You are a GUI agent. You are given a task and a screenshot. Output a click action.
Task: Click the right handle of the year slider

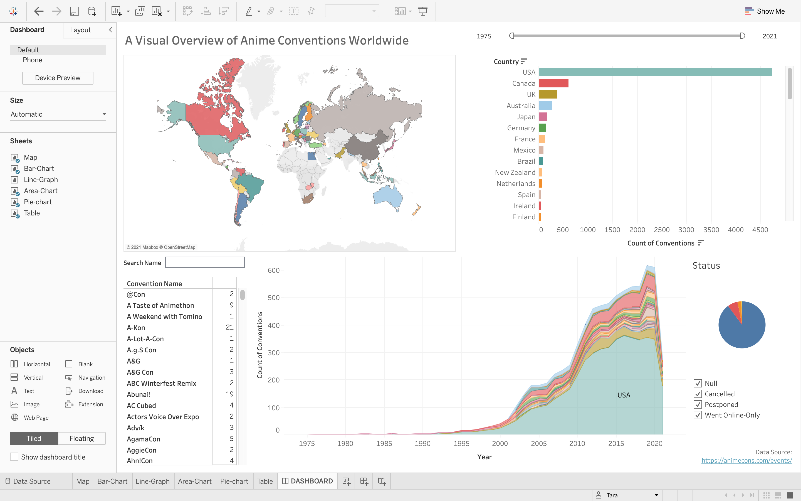coord(742,36)
